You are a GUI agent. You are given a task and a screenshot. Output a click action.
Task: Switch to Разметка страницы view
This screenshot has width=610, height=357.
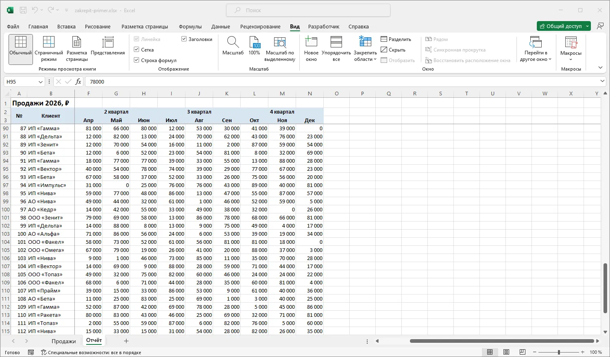tap(77, 49)
